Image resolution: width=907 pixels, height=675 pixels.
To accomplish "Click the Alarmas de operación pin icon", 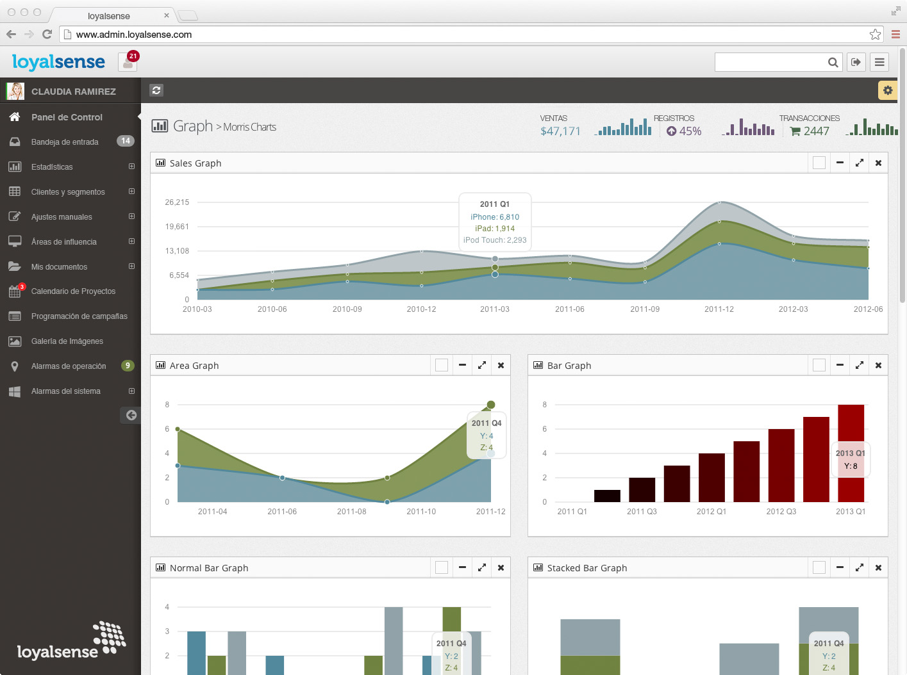I will coord(15,366).
